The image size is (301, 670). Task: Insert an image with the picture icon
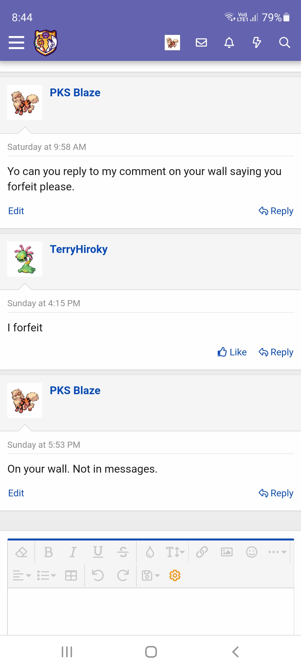tap(227, 552)
